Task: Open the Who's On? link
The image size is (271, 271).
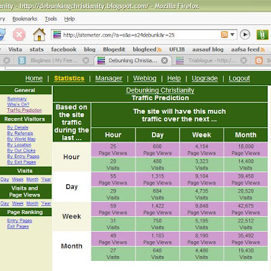Action: coord(18,104)
